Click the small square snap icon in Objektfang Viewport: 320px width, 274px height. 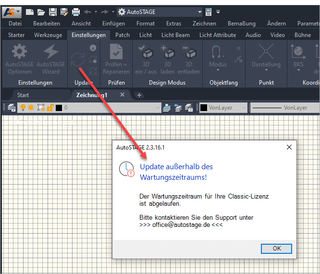(238, 49)
